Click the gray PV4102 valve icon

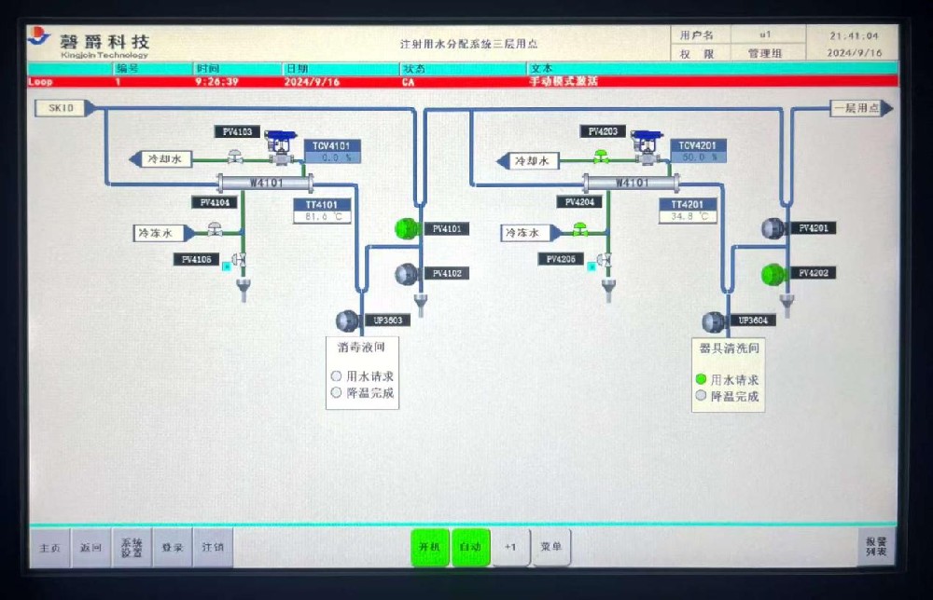pos(406,273)
